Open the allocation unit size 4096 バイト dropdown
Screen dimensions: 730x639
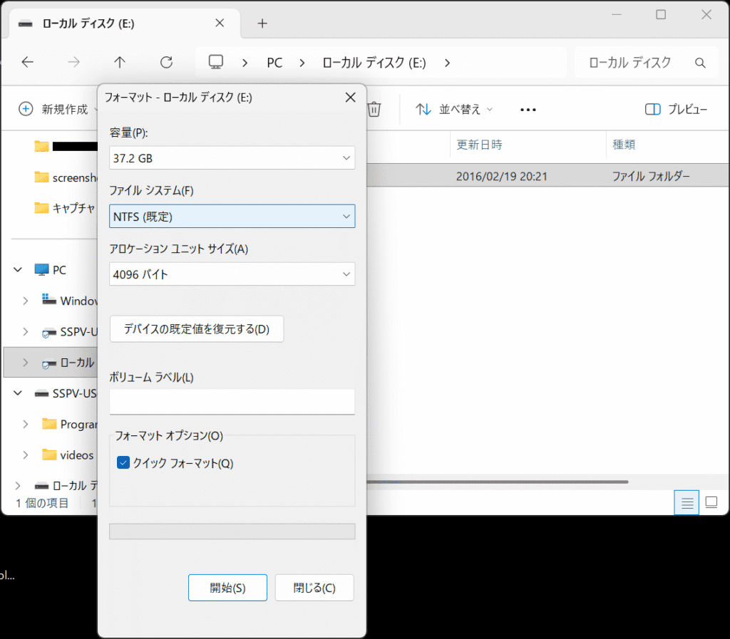click(232, 274)
